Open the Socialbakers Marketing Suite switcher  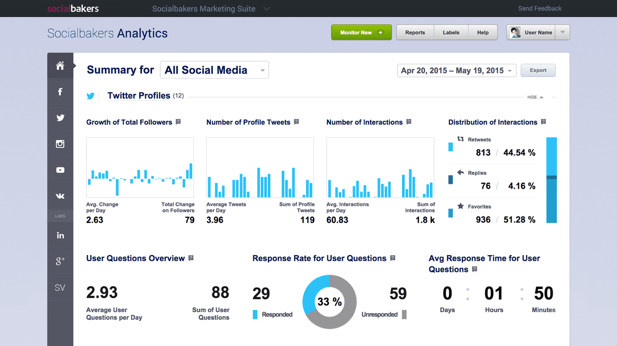211,9
